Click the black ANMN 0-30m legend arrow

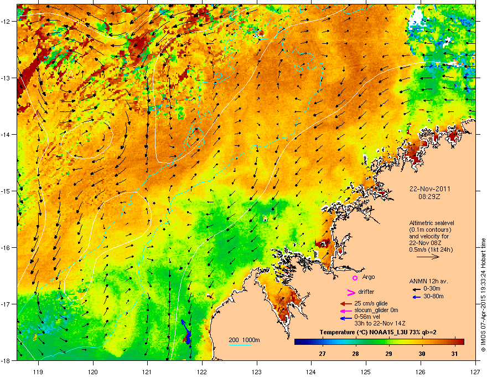pyautogui.click(x=417, y=289)
